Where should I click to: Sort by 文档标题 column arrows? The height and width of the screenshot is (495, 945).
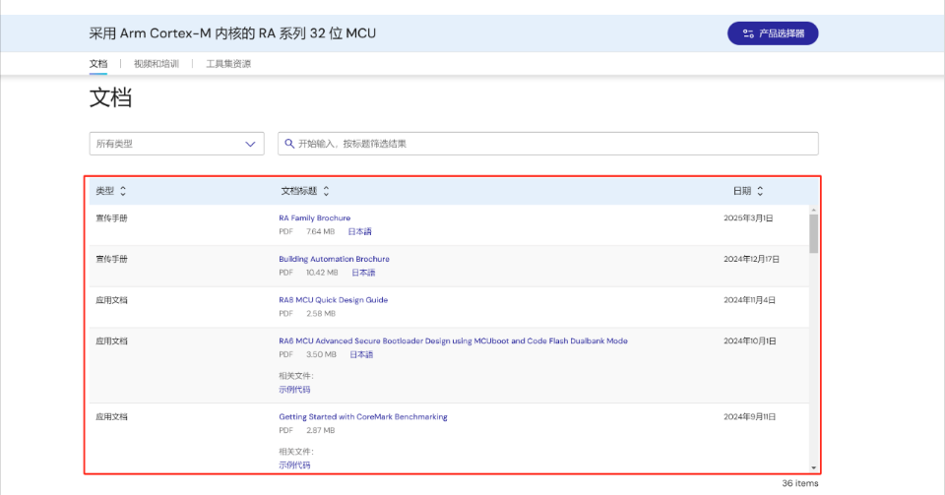[326, 191]
